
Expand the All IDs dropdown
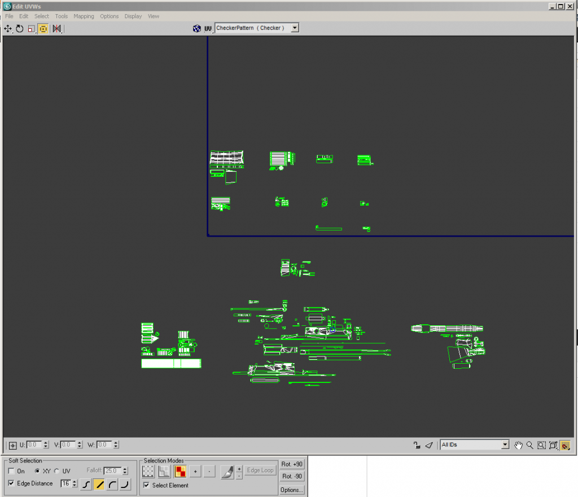click(505, 445)
